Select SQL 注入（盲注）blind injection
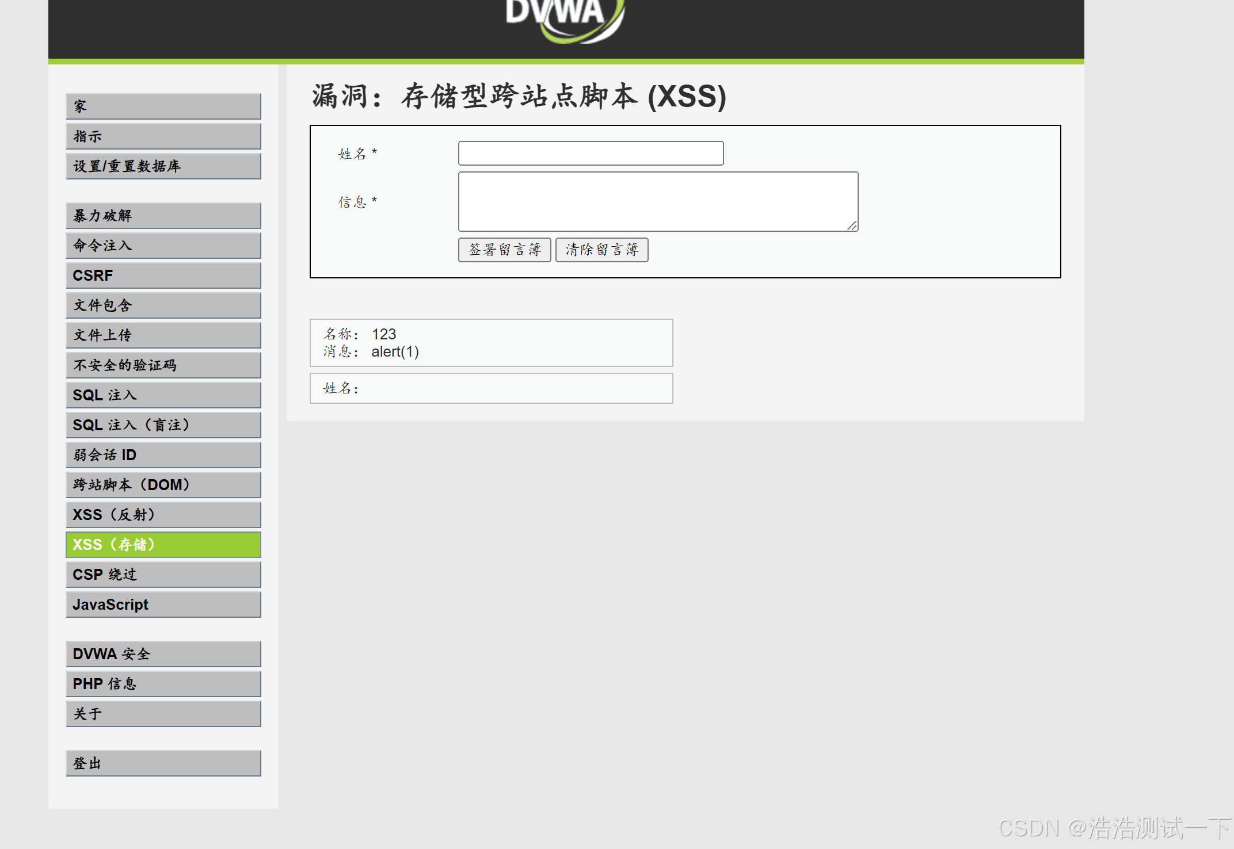This screenshot has height=849, width=1234. pos(163,425)
